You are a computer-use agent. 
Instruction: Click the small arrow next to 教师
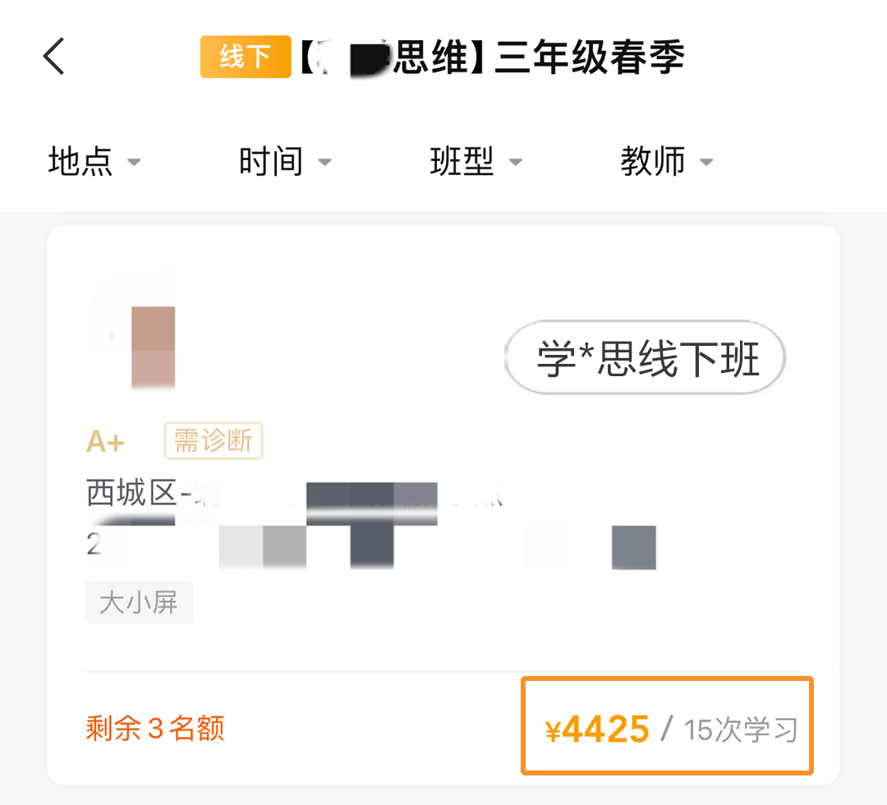tap(706, 163)
